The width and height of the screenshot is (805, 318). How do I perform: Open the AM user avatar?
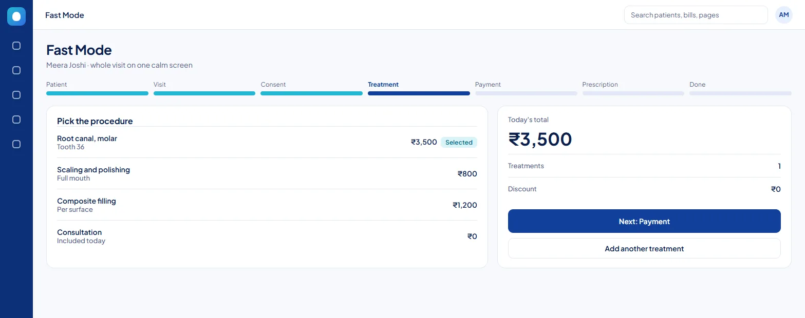click(x=783, y=15)
